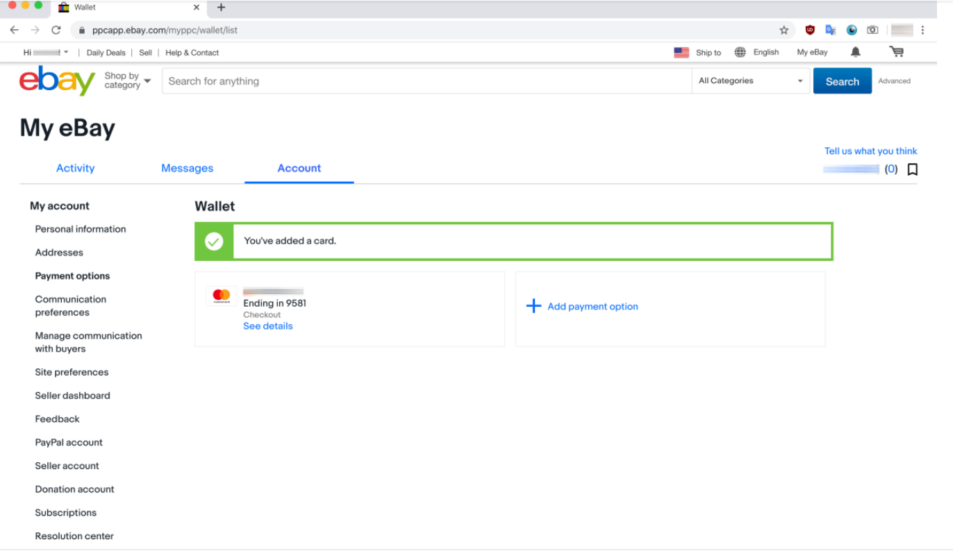The image size is (953, 551).
Task: Open Donation account
Action: click(74, 489)
